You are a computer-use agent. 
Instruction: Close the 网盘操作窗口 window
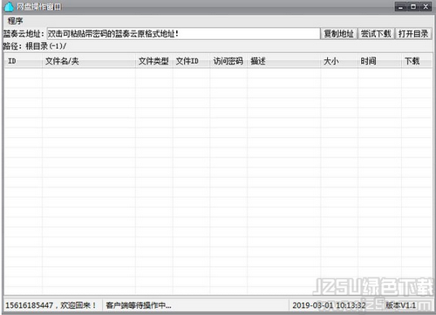[426, 6]
